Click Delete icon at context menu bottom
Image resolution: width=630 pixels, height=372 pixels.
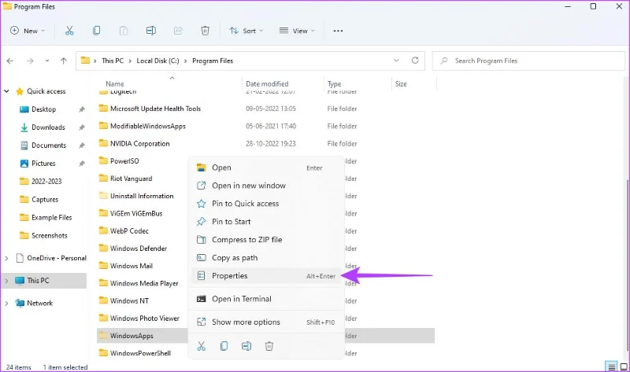click(269, 346)
